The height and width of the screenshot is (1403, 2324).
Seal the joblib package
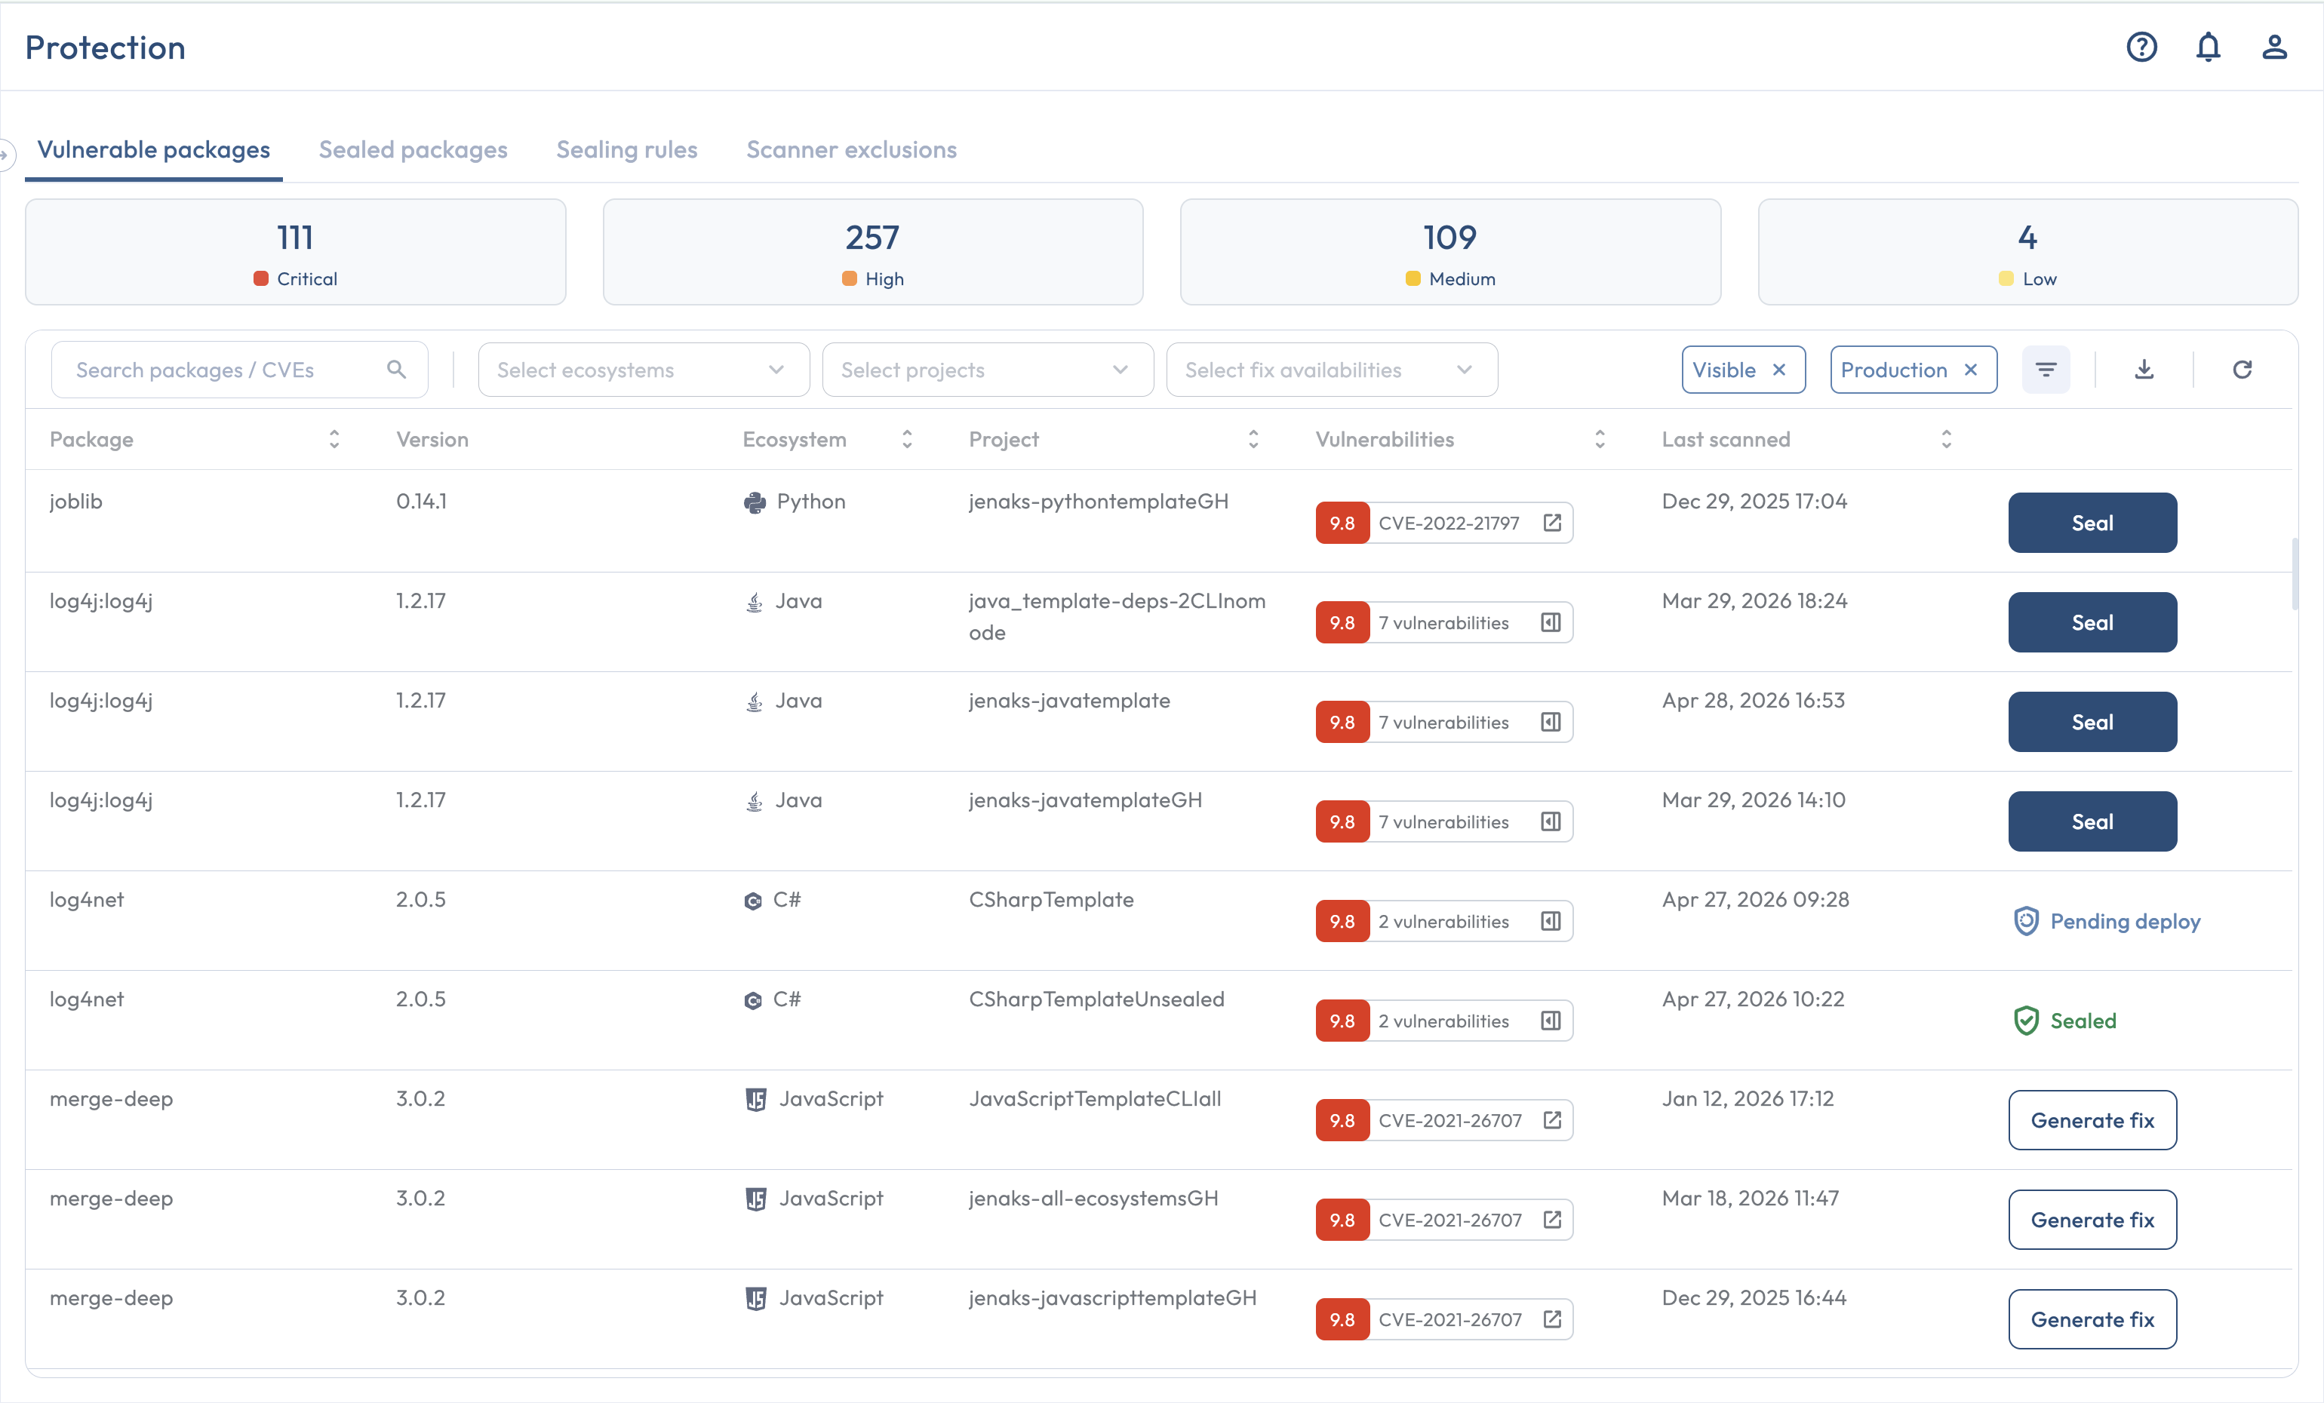[x=2092, y=522]
